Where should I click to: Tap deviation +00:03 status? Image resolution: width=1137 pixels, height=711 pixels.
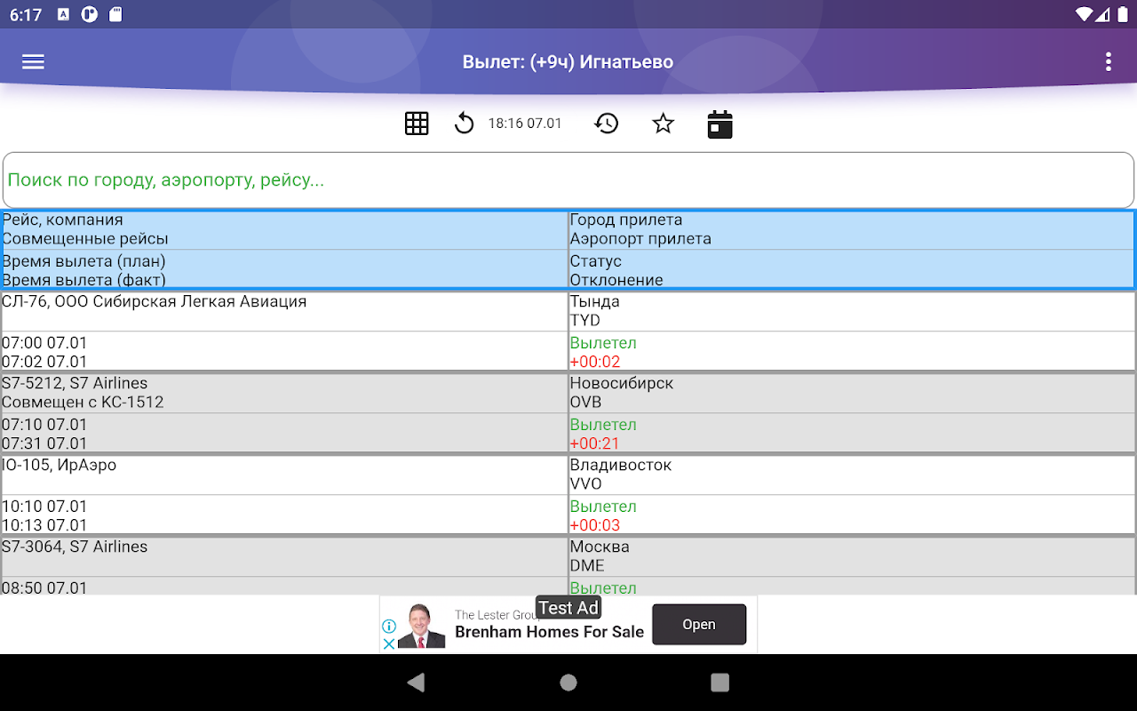[x=595, y=526]
